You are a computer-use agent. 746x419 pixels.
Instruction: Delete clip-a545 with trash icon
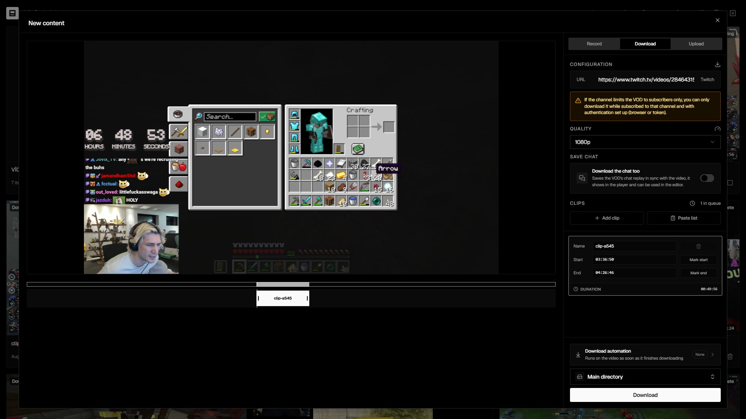(x=698, y=246)
